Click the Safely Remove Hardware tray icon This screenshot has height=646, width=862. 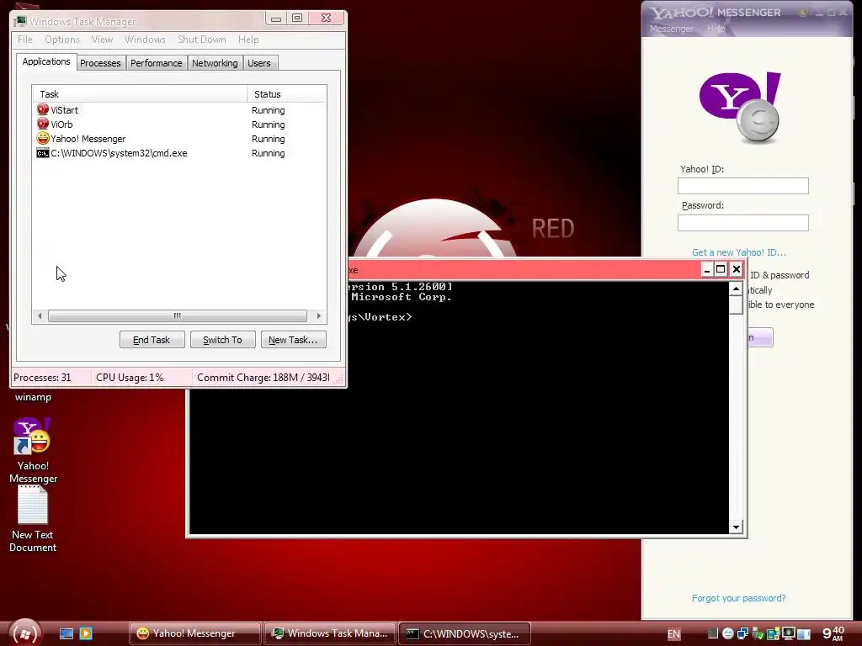point(758,633)
